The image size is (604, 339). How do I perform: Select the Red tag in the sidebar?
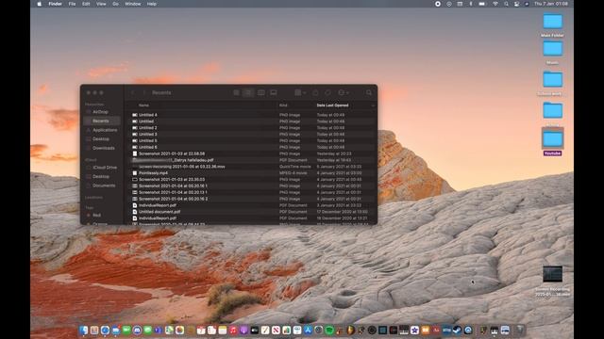pos(96,216)
